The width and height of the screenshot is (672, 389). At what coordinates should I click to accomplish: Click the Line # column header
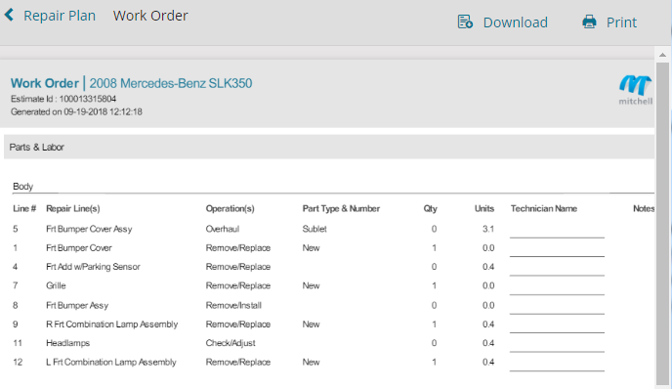[24, 209]
